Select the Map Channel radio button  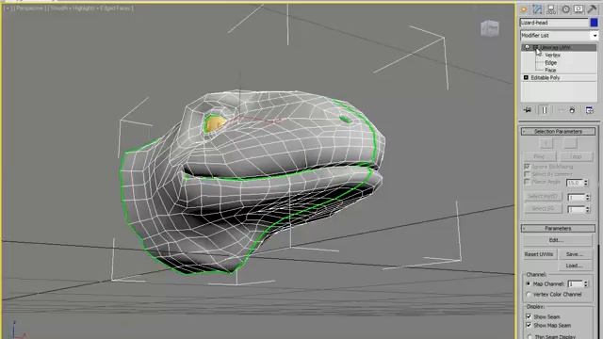(x=529, y=284)
